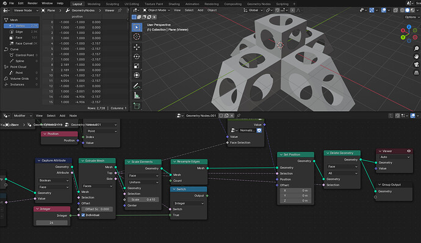Open the viewport Options dropdown
The width and height of the screenshot is (421, 243).
tap(412, 17)
